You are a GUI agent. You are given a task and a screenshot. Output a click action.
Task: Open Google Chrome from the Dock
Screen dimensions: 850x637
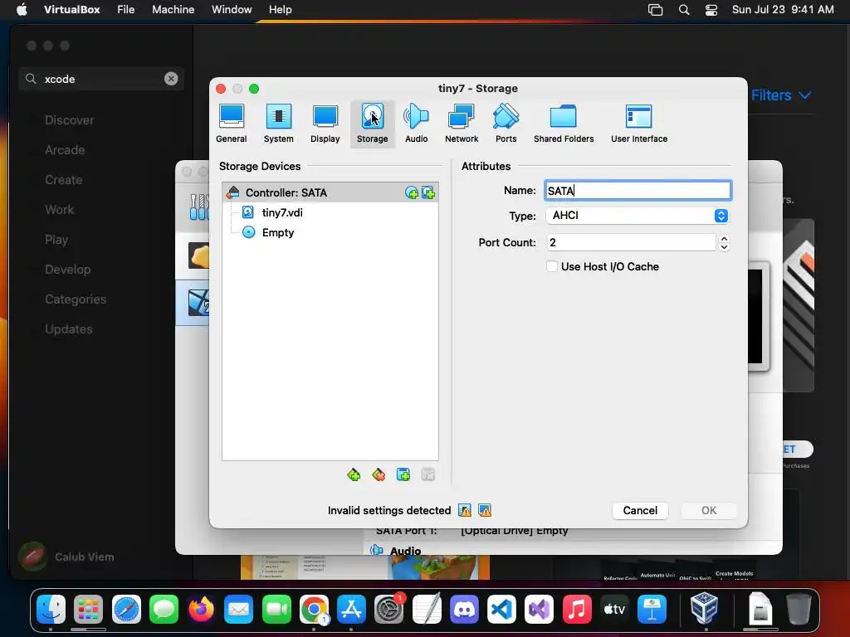pos(314,609)
